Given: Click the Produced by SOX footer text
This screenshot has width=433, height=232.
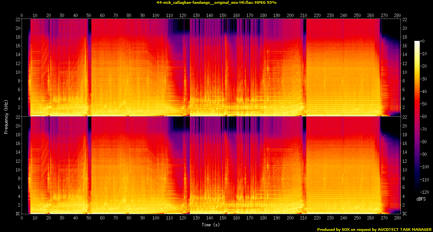Looking at the screenshot, I should click(374, 229).
